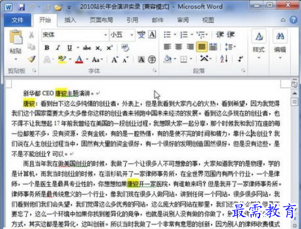The width and height of the screenshot is (301, 229).
Task: Expand the underline style dropdown arrow
Action: (x=78, y=48)
